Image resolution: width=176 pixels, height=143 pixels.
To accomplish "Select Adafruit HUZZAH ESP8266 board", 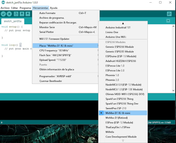I will point(123,61).
